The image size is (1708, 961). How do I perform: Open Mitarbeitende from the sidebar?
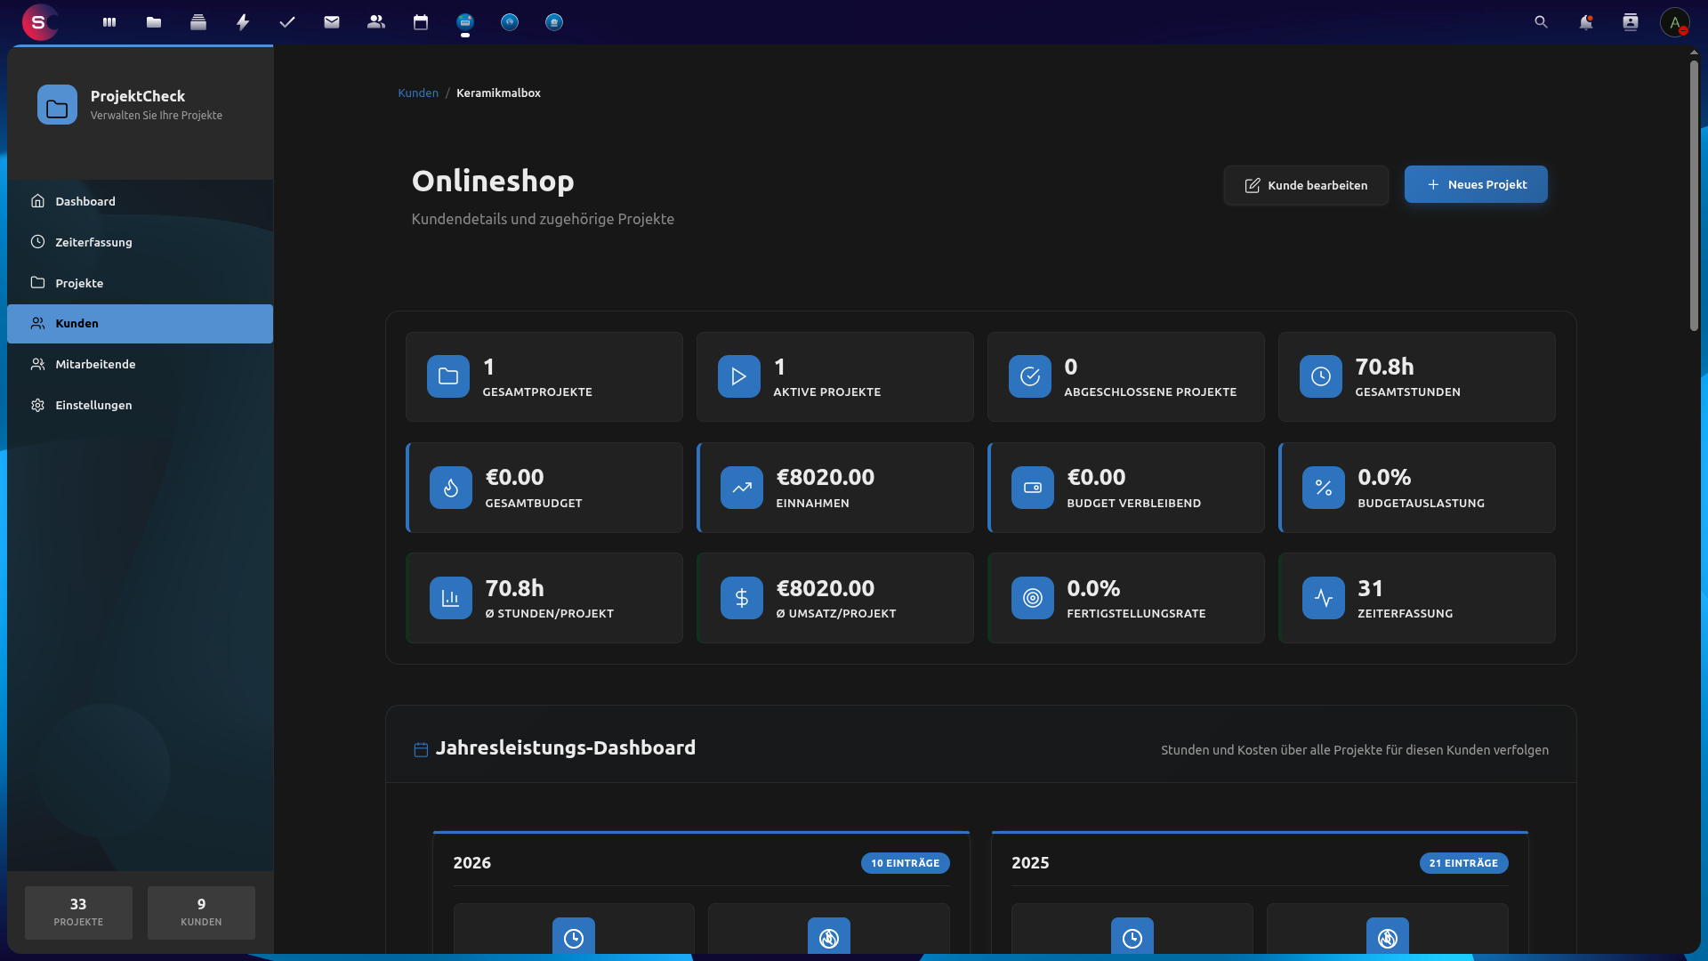click(x=94, y=364)
